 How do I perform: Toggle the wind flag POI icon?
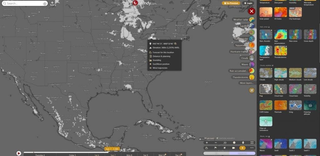216,148
